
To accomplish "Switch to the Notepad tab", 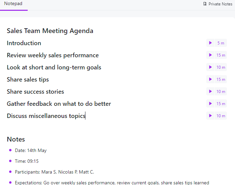I will click(x=14, y=4).
